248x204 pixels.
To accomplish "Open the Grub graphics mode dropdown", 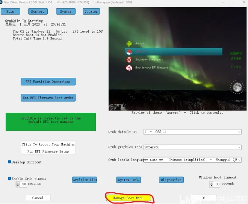I will pyautogui.click(x=239, y=147).
